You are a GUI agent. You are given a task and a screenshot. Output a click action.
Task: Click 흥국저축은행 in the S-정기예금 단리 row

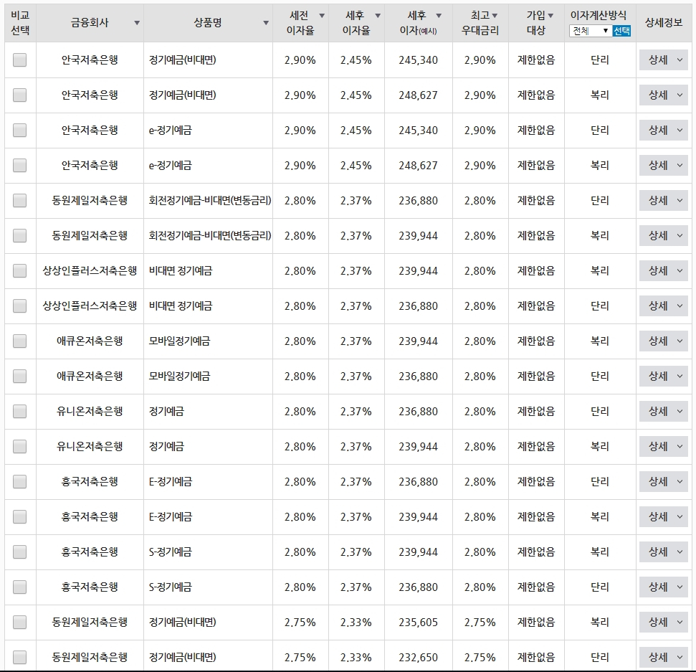(x=90, y=587)
